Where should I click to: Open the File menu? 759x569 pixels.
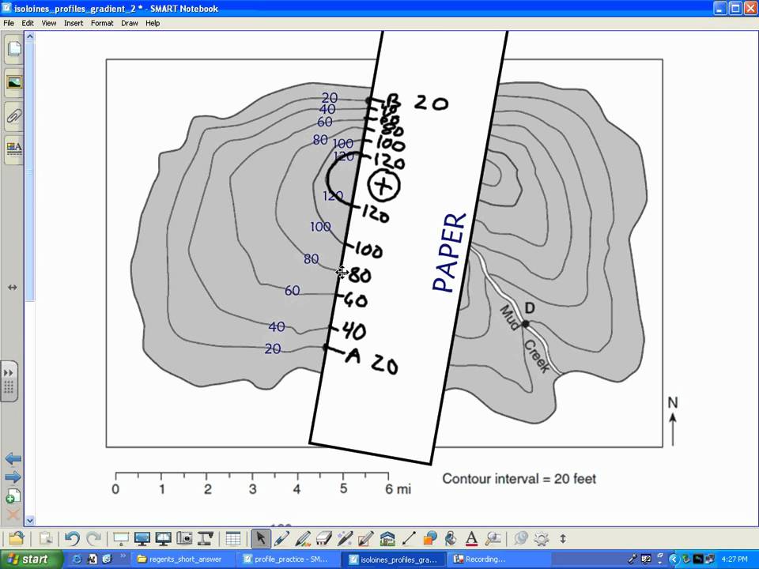click(9, 23)
